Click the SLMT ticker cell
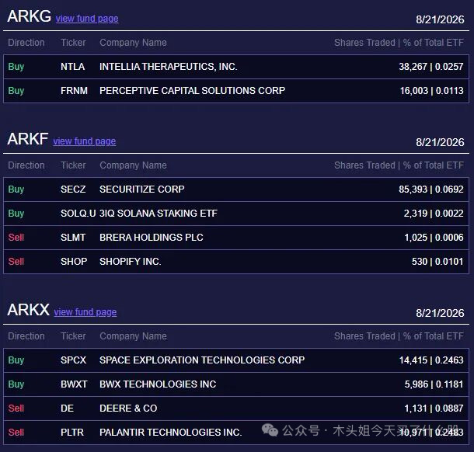 point(73,238)
